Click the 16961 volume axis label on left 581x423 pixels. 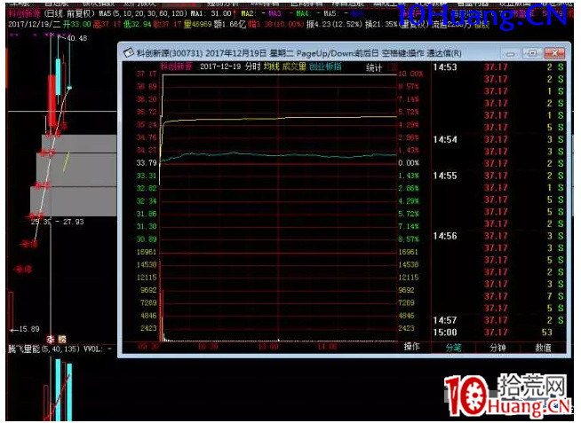coord(147,252)
